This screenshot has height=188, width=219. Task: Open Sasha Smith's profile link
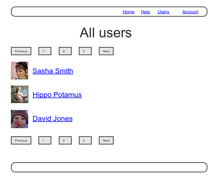pos(53,71)
